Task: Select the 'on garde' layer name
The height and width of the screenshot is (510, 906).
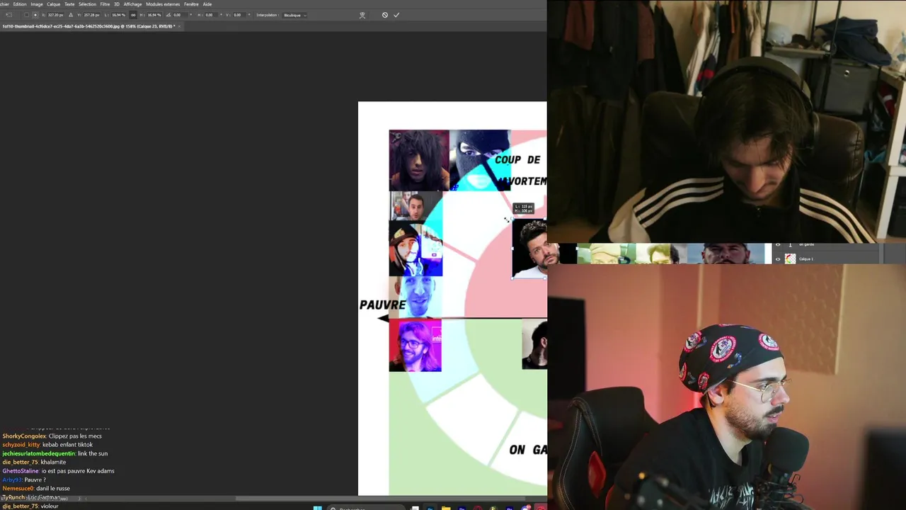Action: click(x=806, y=245)
